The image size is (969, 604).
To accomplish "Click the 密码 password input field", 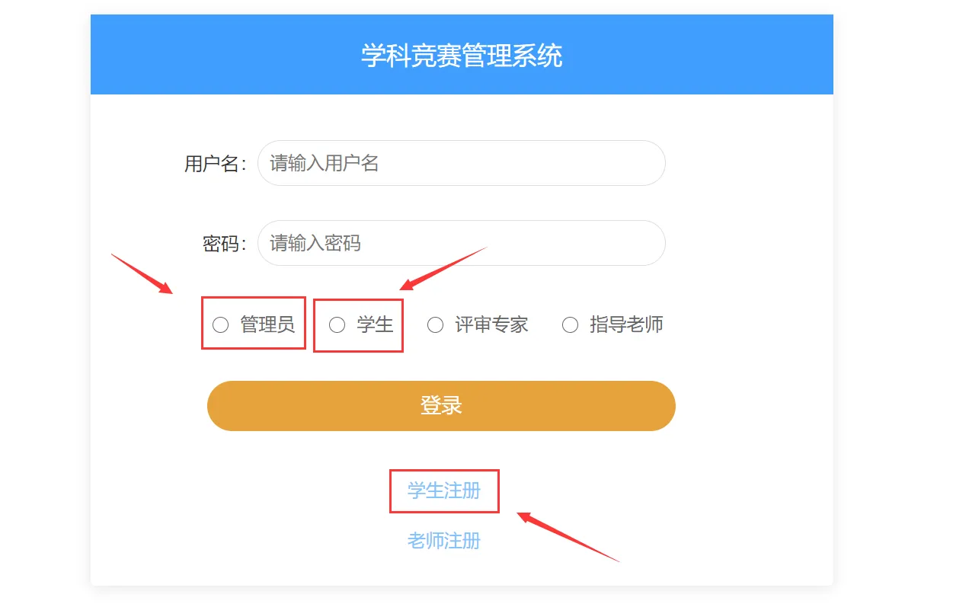I will [x=461, y=242].
